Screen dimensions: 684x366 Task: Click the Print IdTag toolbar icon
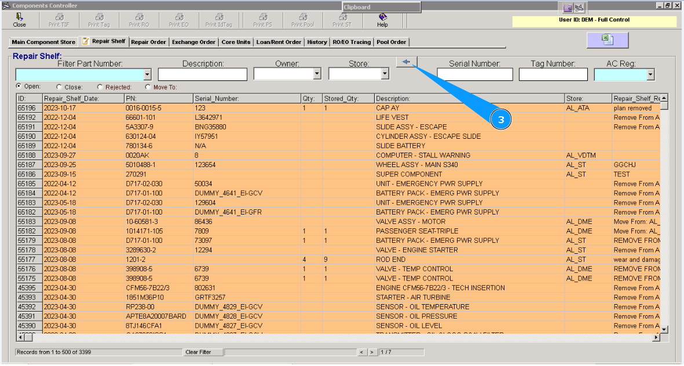pyautogui.click(x=218, y=17)
